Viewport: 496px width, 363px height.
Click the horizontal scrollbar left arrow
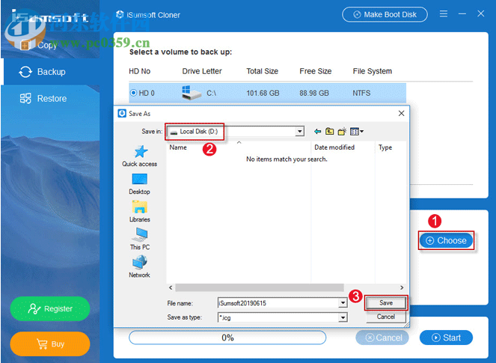[171, 287]
